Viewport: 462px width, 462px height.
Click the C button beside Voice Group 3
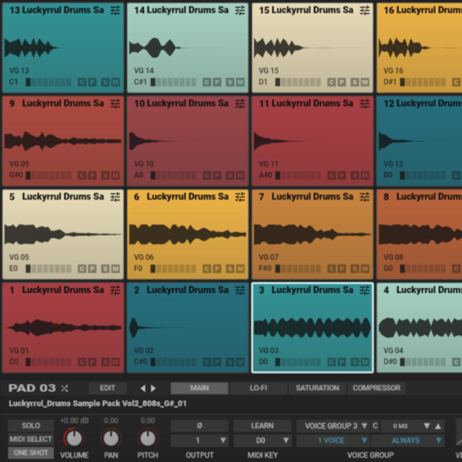(375, 426)
